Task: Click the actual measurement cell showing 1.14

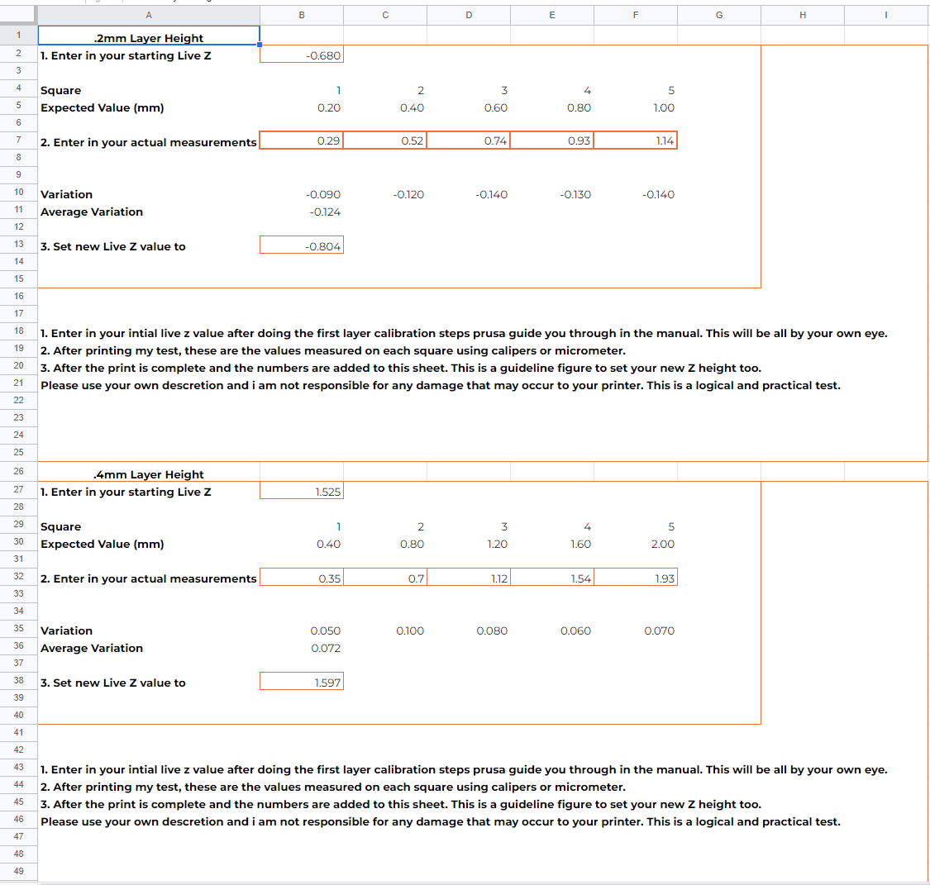Action: pyautogui.click(x=635, y=140)
